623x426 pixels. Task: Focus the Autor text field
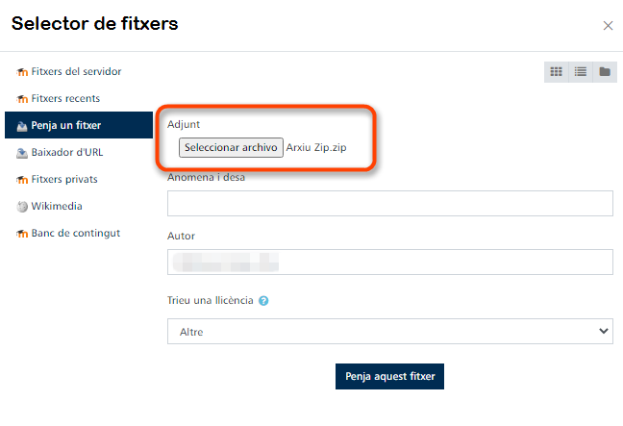(x=390, y=262)
